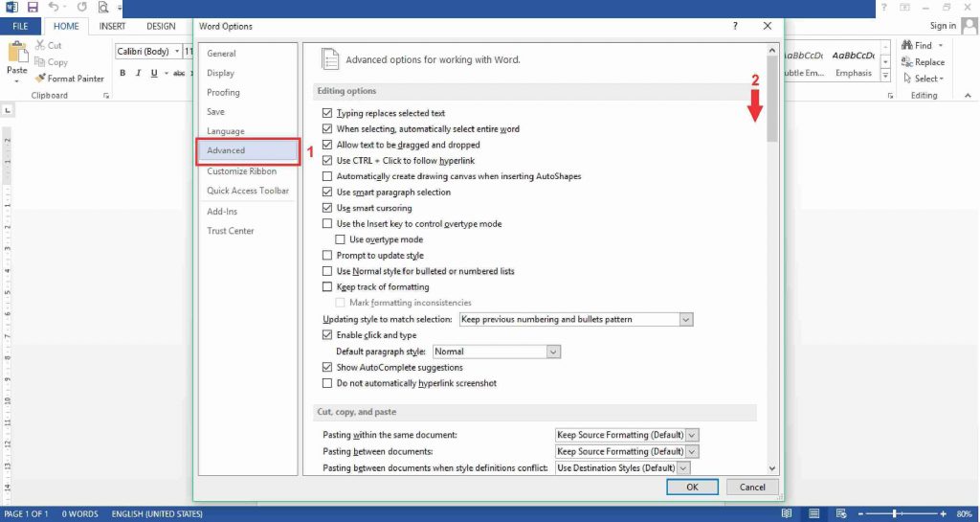Open the font name Calibri (Body) dropdown
The image size is (980, 522).
click(177, 52)
